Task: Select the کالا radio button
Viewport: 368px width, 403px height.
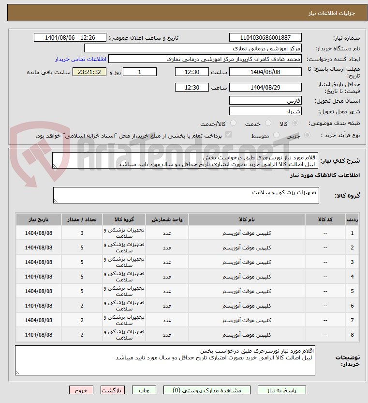Action: pos(295,123)
